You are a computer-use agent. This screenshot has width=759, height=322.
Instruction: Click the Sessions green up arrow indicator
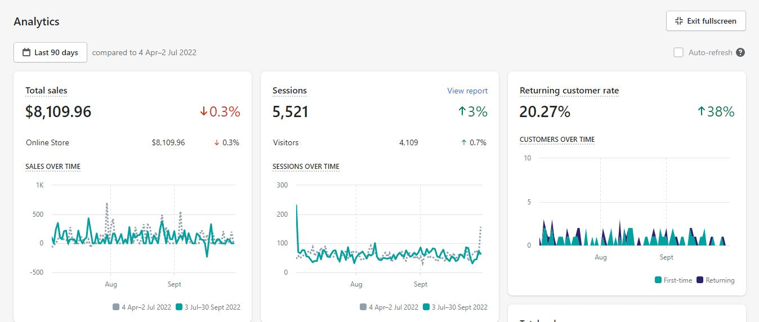pyautogui.click(x=462, y=112)
